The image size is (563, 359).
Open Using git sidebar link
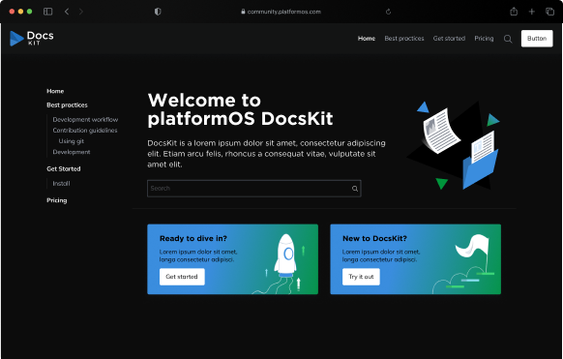click(71, 141)
